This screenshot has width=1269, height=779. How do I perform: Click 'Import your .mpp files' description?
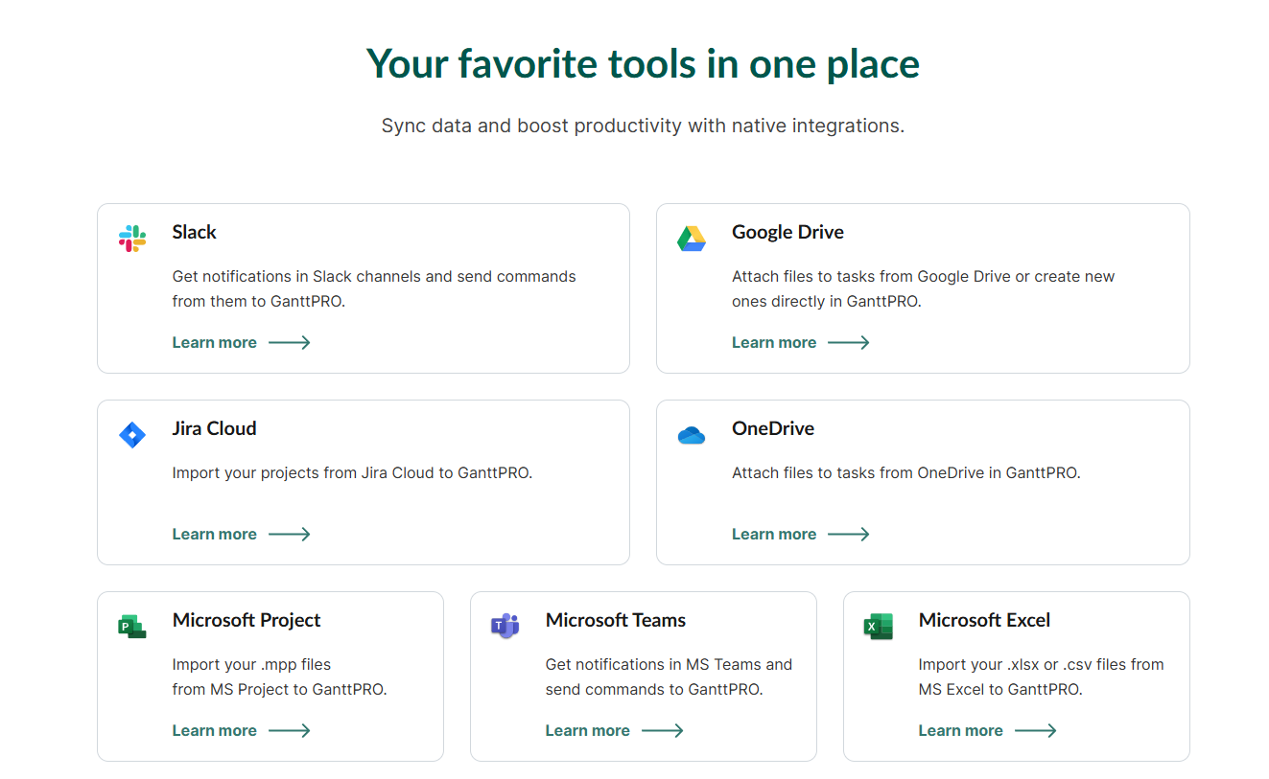point(280,676)
